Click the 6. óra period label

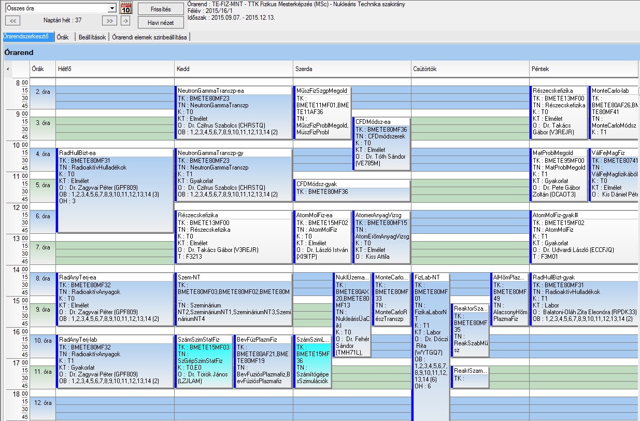coord(42,216)
